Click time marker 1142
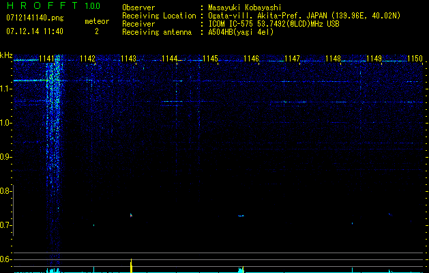This screenshot has width=429, height=273. pos(87,59)
